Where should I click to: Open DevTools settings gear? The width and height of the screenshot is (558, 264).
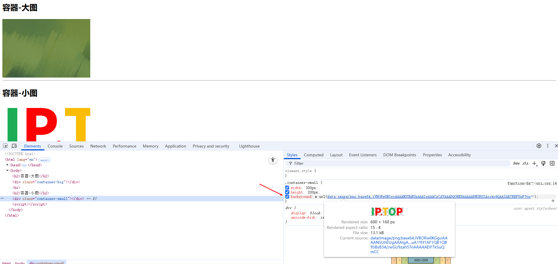tap(539, 146)
